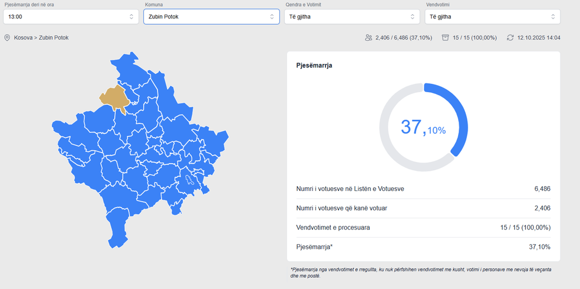Click the location pin icon in breadcrumb
Viewport: 580px width, 289px height.
[7, 38]
